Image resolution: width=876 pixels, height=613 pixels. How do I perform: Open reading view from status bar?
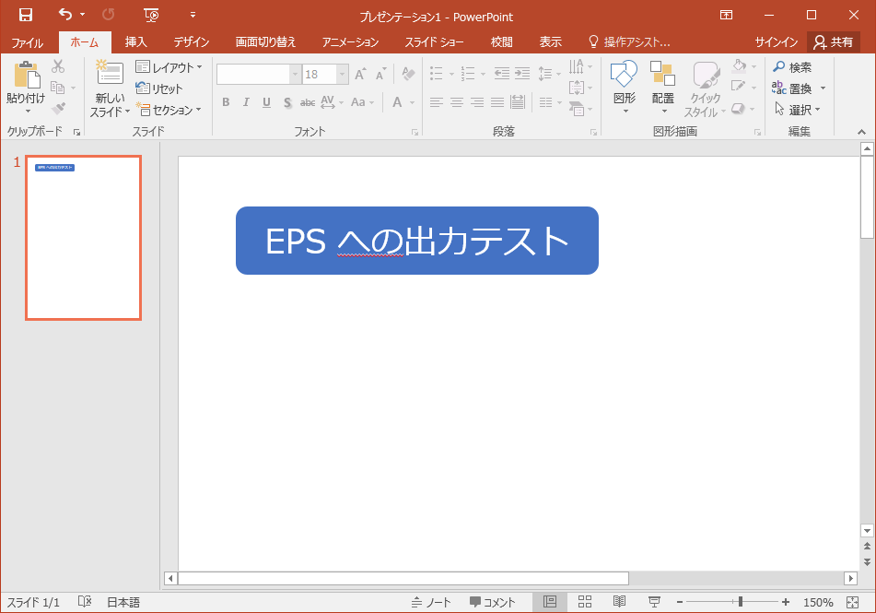619,602
